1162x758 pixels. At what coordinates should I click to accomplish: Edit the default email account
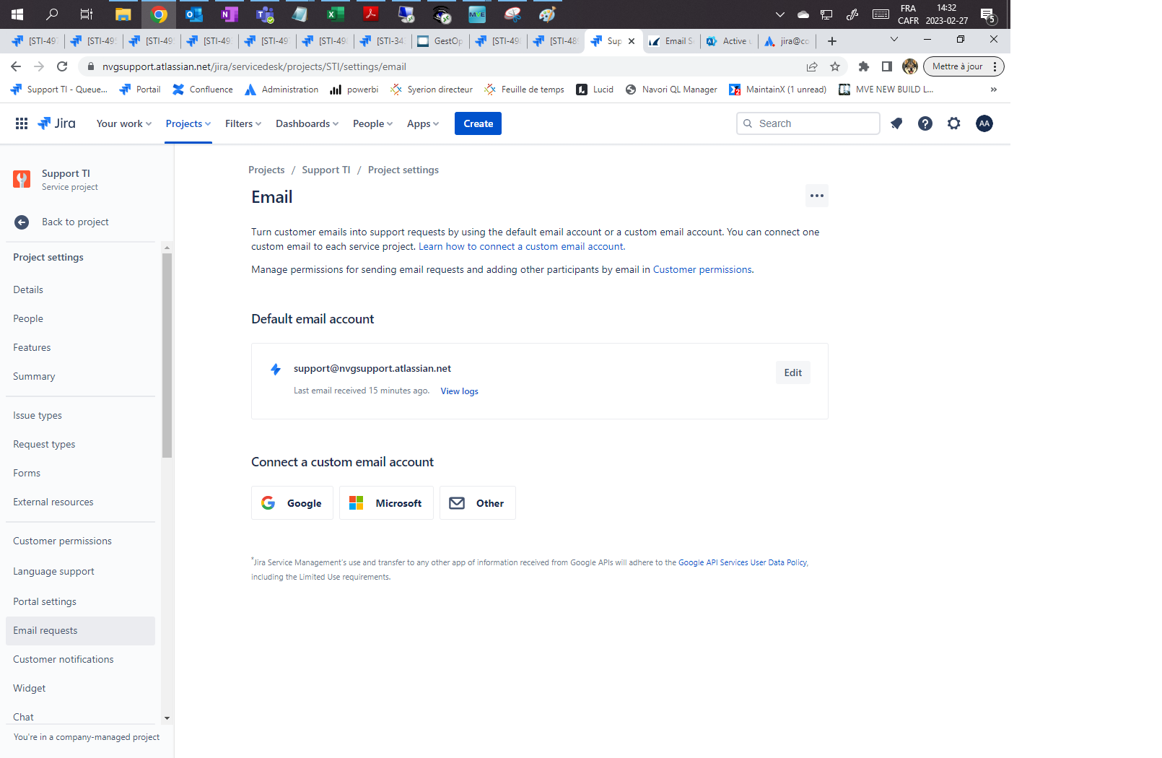point(792,372)
